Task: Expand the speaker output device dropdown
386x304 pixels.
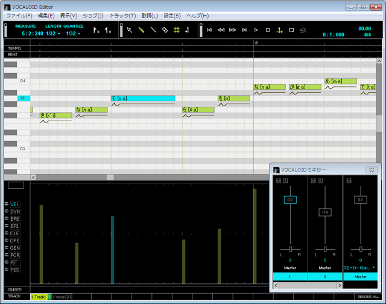Action: coord(373,267)
